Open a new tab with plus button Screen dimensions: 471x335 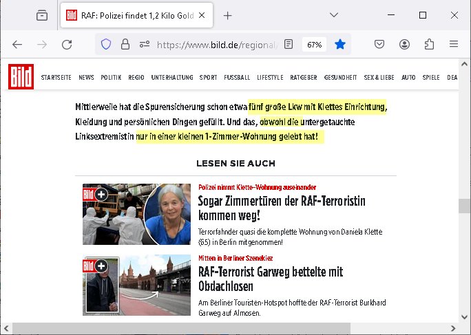228,16
